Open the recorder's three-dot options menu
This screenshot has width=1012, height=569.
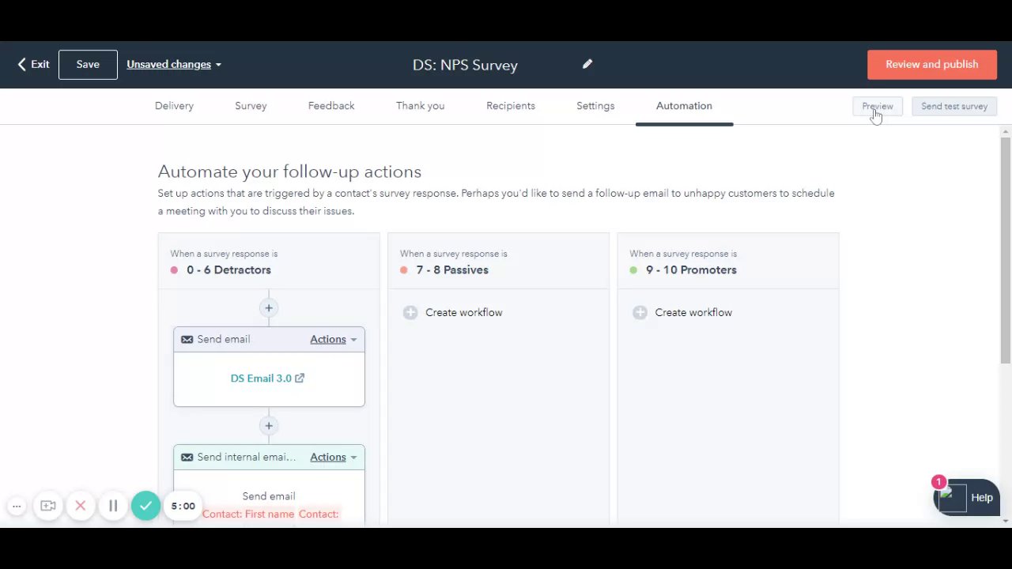(x=17, y=506)
